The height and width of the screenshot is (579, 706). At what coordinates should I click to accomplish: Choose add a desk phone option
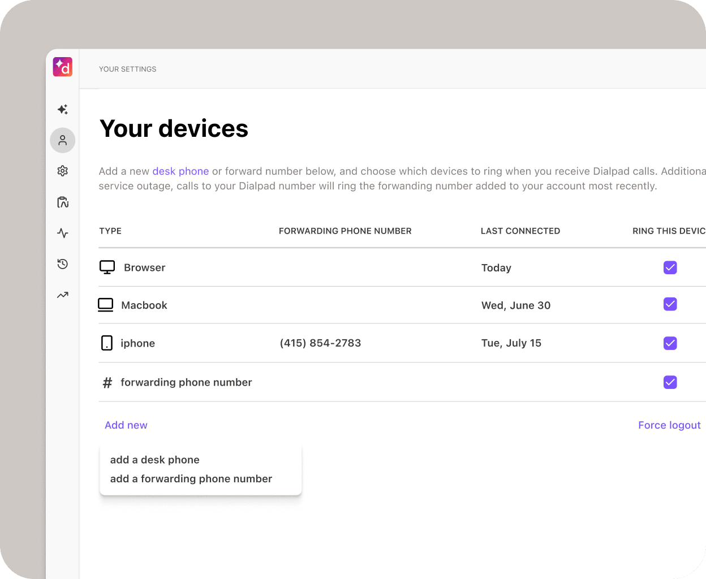pyautogui.click(x=154, y=460)
